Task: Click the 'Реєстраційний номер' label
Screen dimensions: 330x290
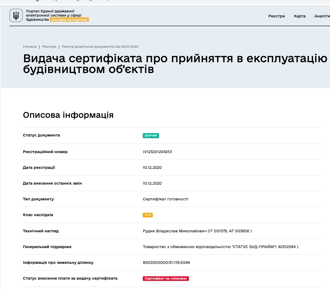Action: (45, 151)
